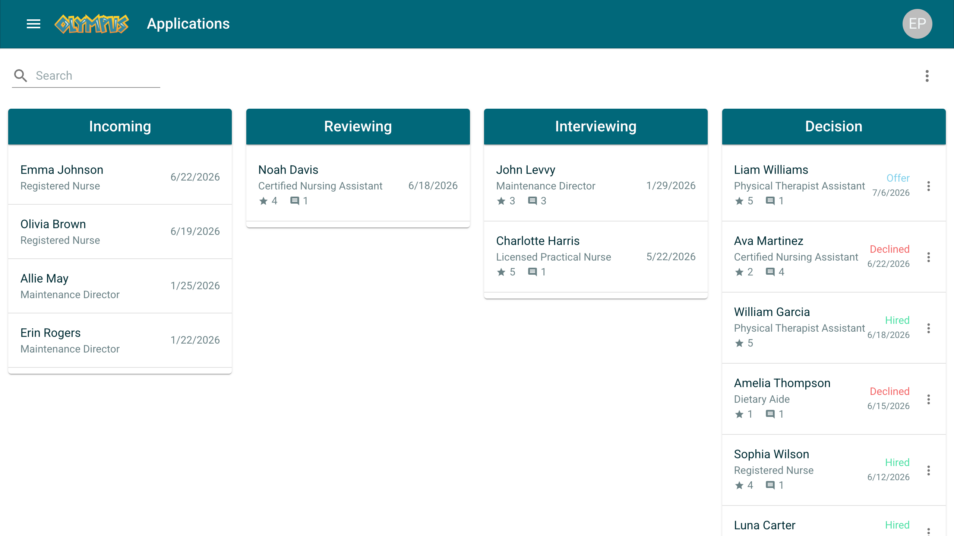
Task: Click Sophia Wilson date 6/12/2026
Action: pyautogui.click(x=888, y=477)
